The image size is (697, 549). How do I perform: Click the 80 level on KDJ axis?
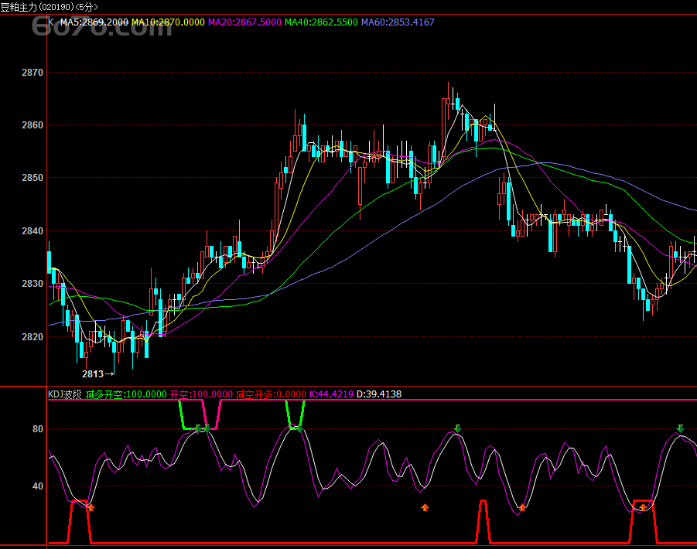[x=38, y=429]
